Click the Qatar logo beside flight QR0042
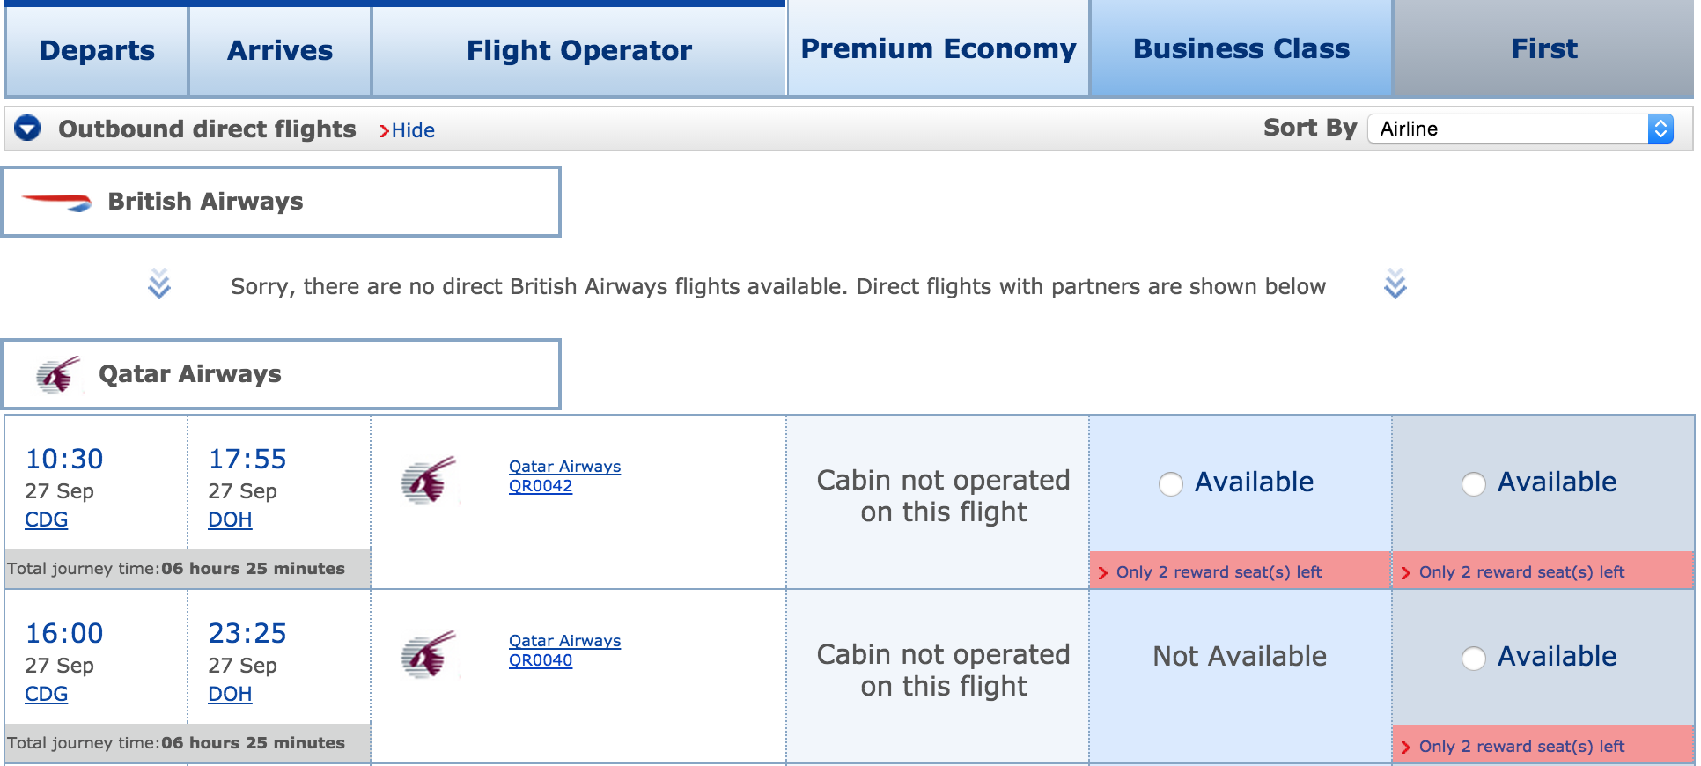 click(429, 480)
